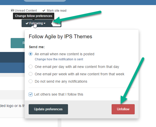Image resolution: width=156 pixels, height=127 pixels.
Task: Click the checkmark icon on Following button
Action: point(27,23)
